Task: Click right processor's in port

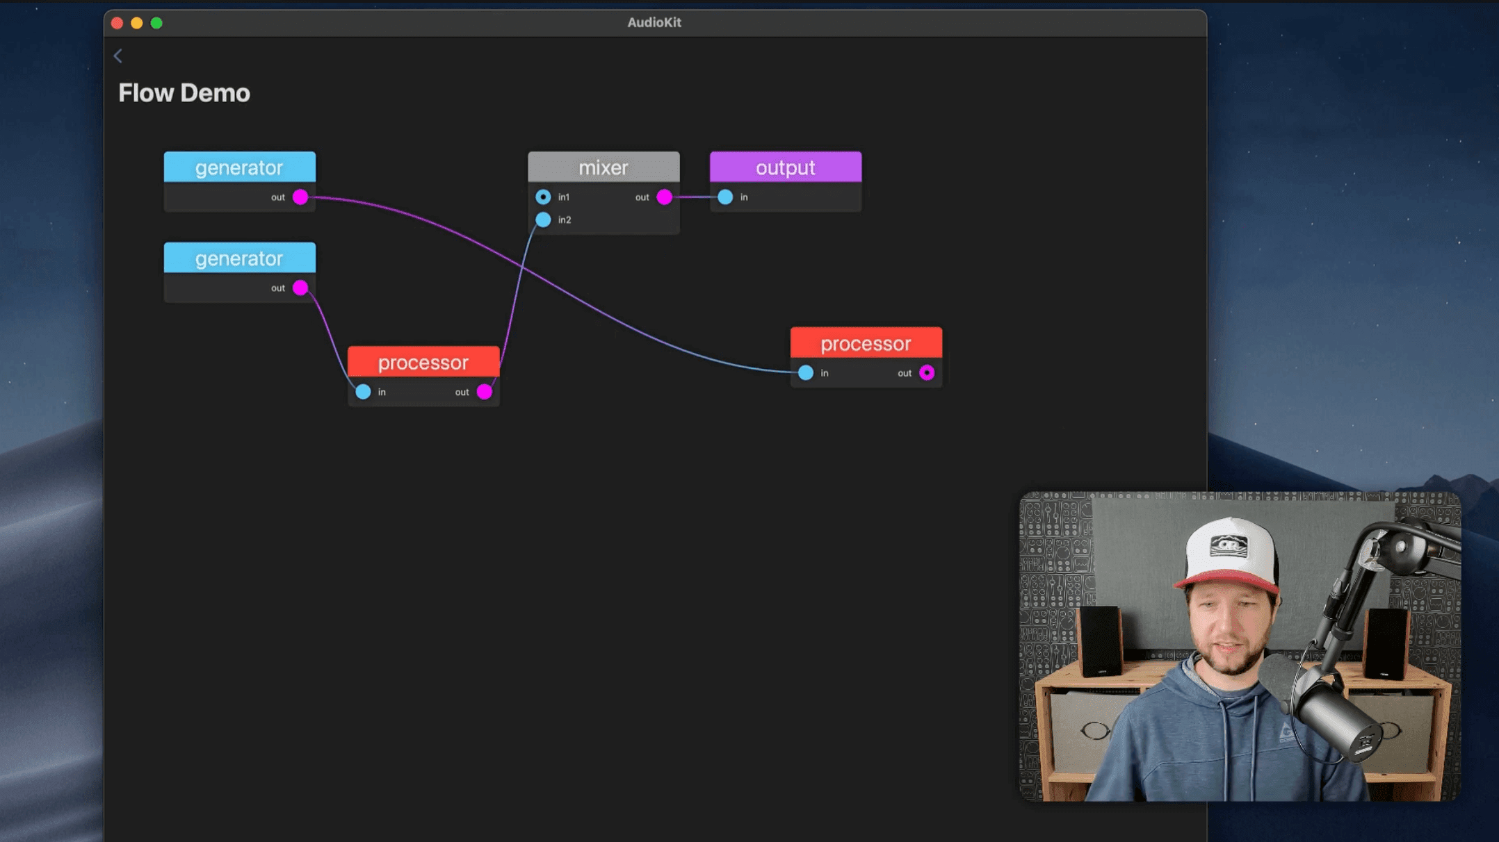Action: point(806,373)
